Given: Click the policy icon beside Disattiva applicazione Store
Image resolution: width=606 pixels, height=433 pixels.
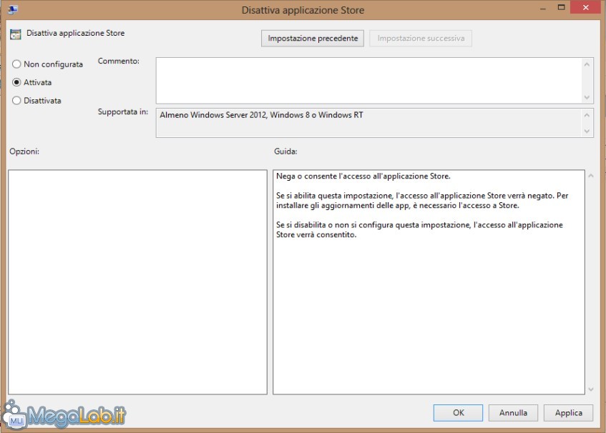Looking at the screenshot, I should 16,34.
